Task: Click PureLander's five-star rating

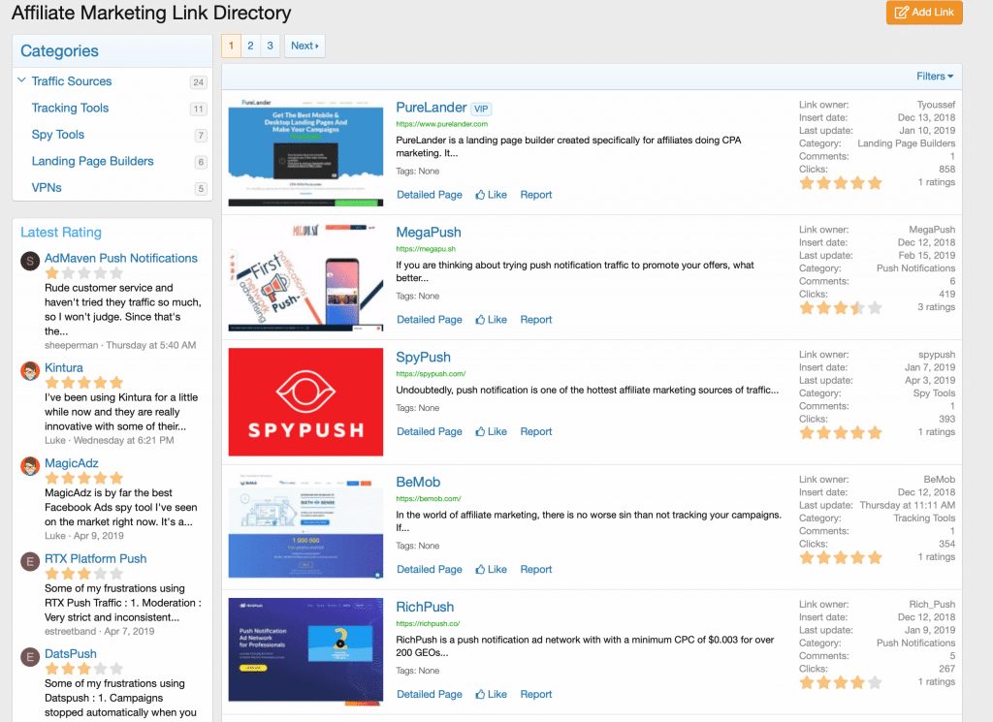Action: [841, 183]
